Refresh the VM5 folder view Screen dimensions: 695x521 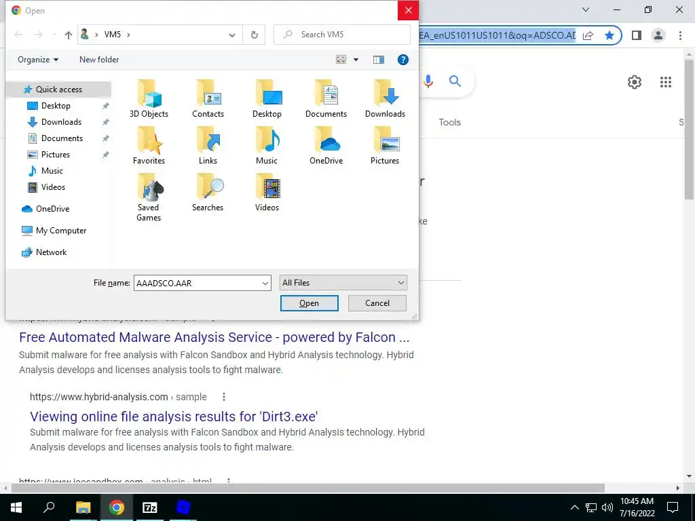(254, 35)
